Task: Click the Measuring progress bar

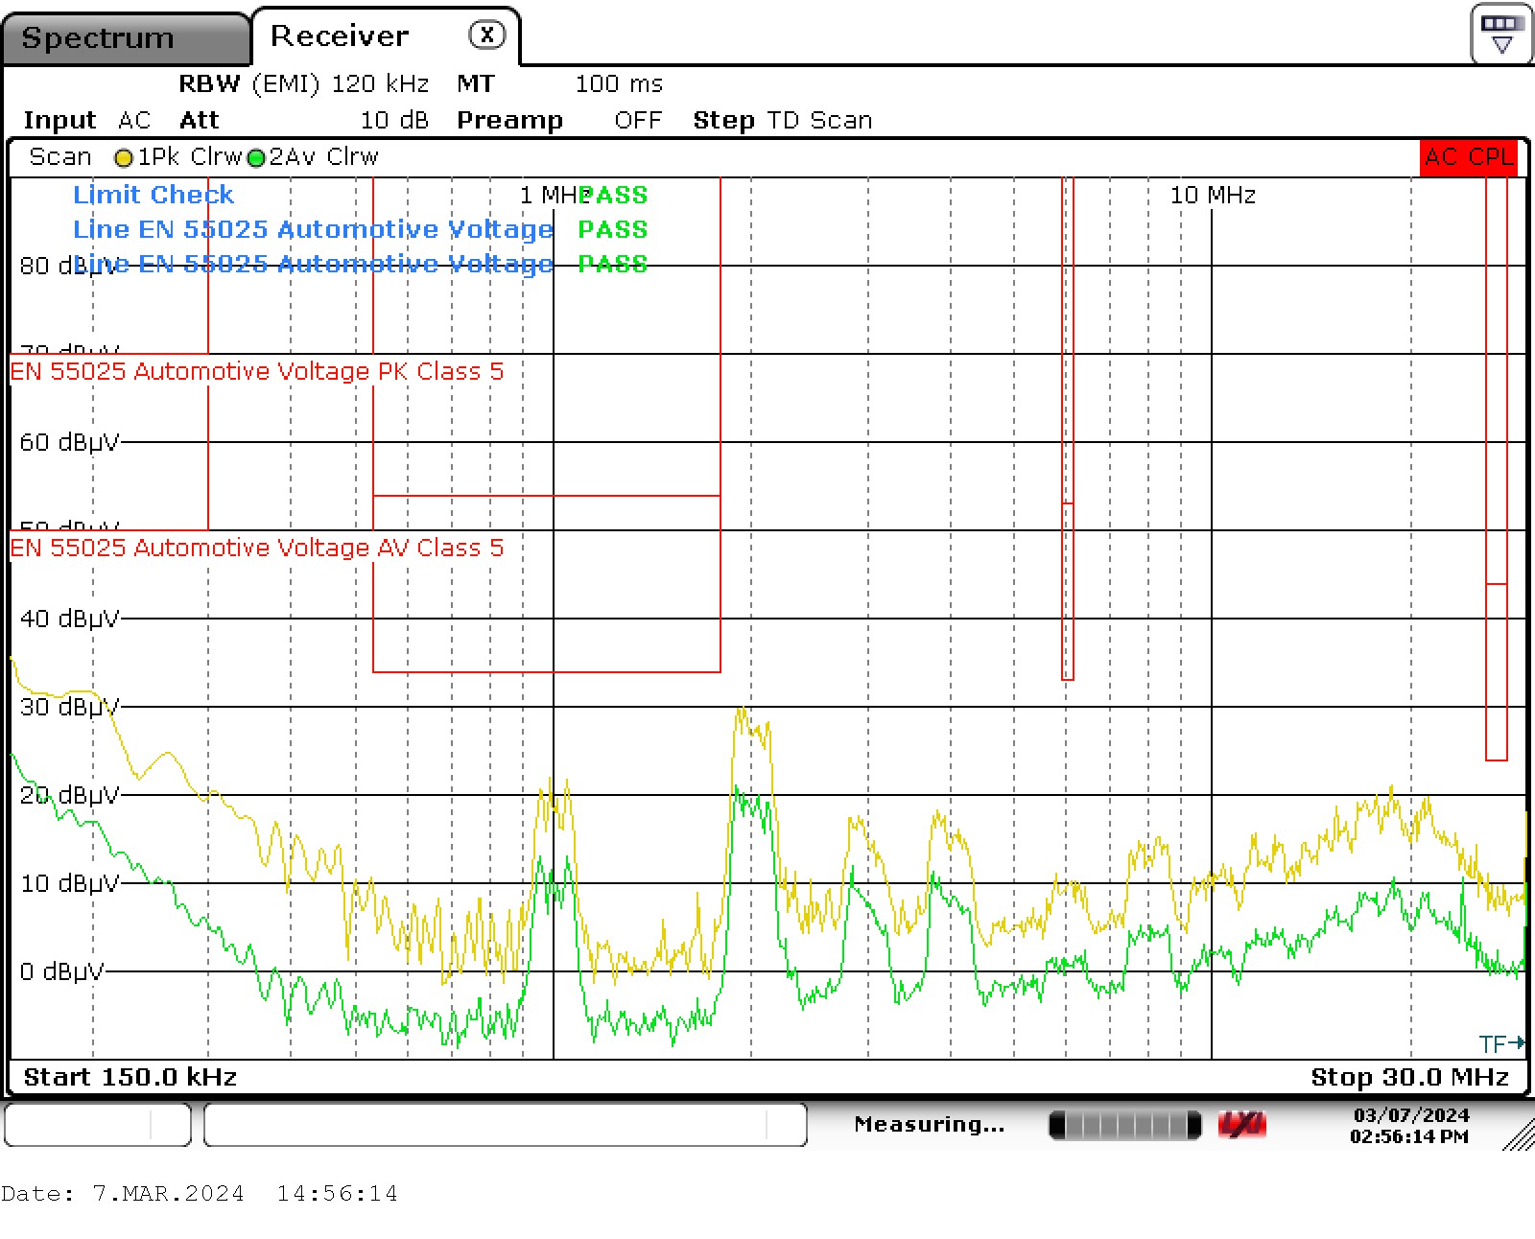Action: click(1122, 1124)
